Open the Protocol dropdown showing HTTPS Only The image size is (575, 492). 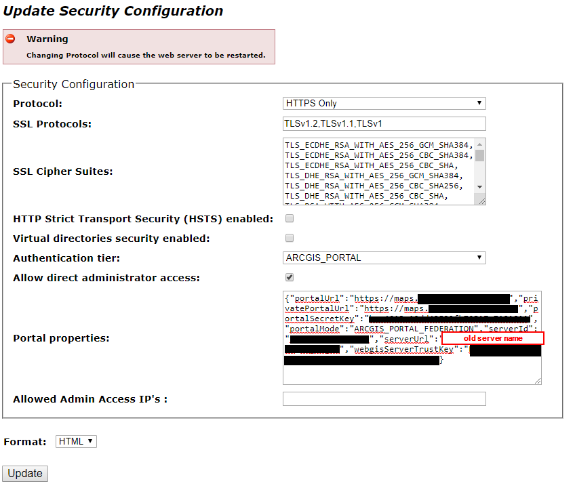click(x=384, y=104)
